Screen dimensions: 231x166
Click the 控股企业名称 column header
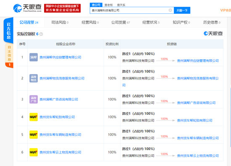66,44
